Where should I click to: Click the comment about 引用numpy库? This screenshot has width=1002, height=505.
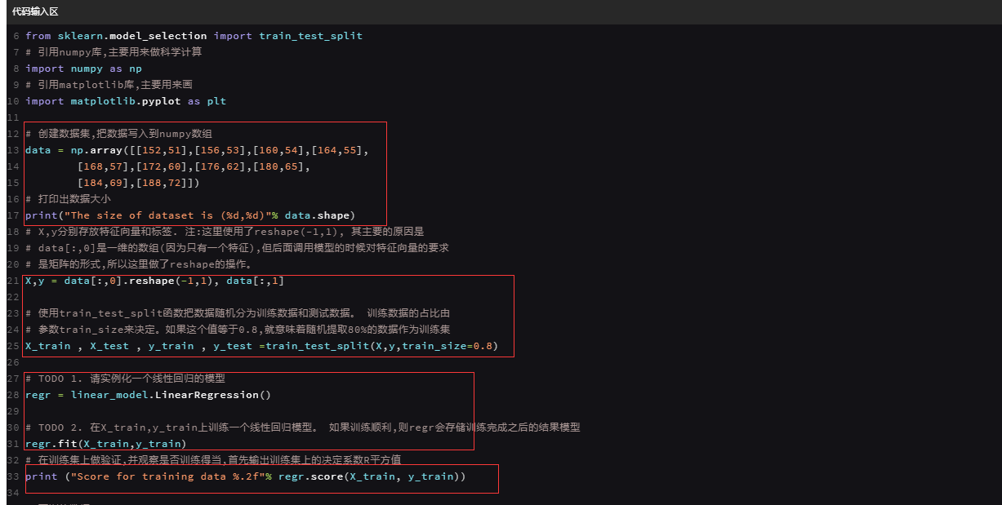[x=114, y=52]
